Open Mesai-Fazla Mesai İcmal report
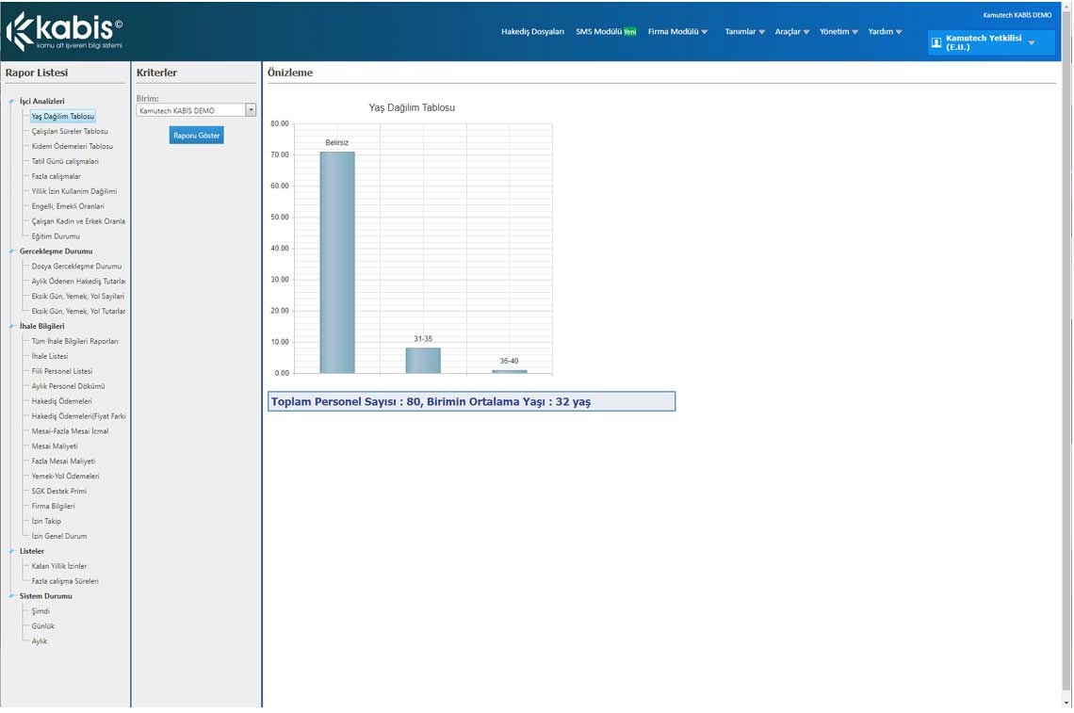Image resolution: width=1074 pixels, height=713 pixels. point(70,432)
